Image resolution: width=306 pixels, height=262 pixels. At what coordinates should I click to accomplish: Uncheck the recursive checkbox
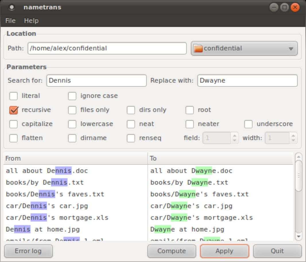click(13, 110)
